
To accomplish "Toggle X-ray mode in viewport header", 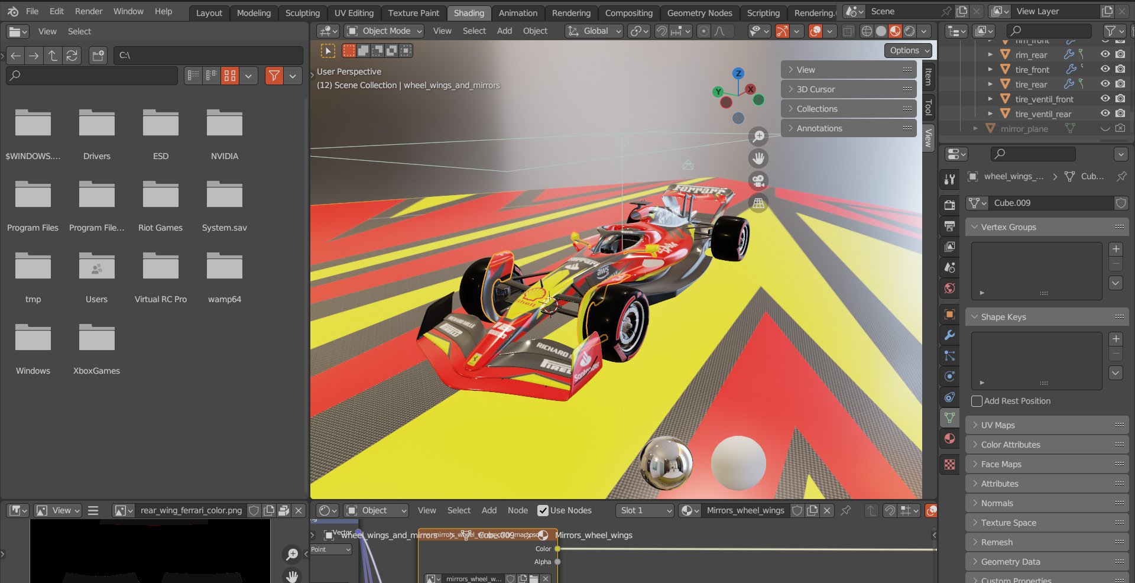I will [x=848, y=31].
